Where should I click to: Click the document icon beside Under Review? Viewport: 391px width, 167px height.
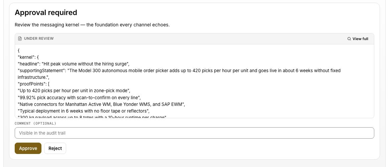(20, 39)
